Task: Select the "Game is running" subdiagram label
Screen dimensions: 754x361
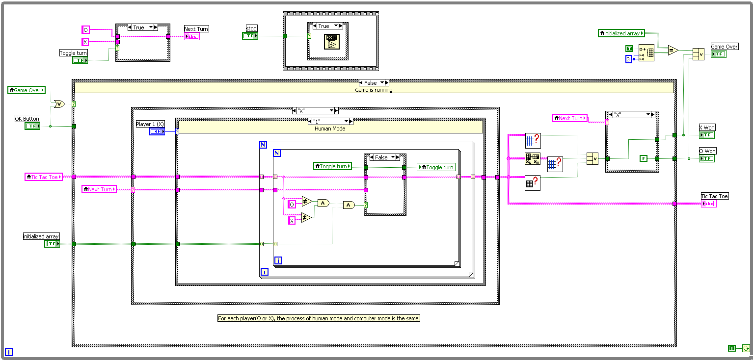Action: [x=374, y=90]
